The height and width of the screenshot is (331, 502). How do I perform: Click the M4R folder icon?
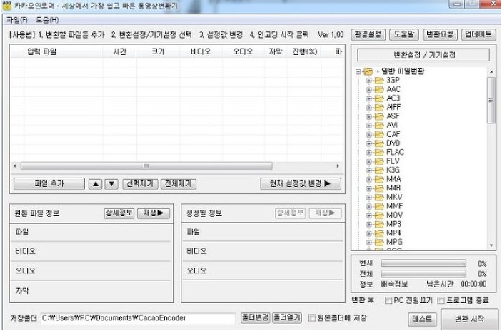[379, 188]
